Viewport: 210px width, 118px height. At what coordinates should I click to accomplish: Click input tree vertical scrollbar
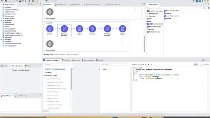[71, 79]
